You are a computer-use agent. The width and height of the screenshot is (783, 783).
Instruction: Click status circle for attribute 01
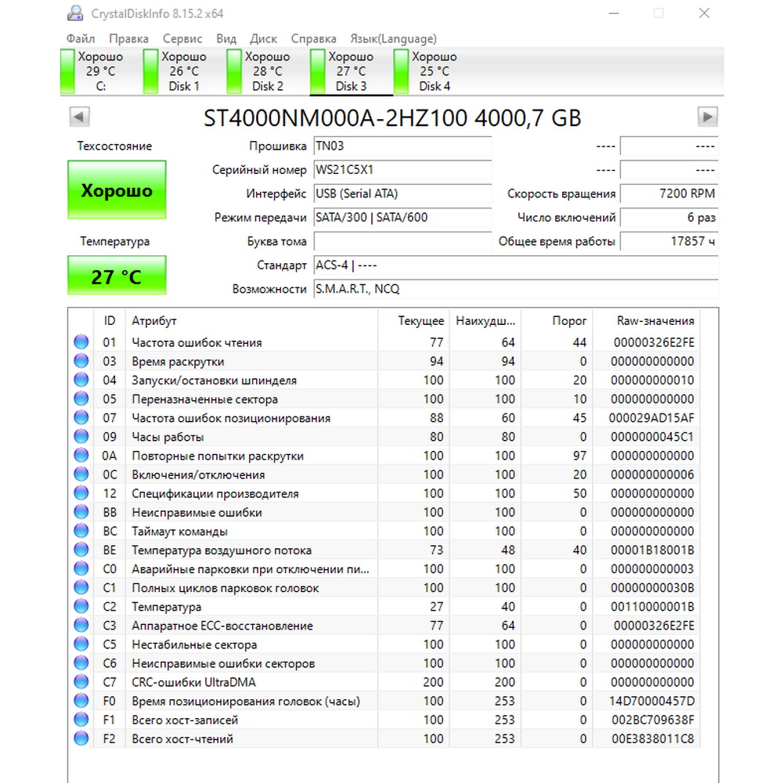click(x=81, y=342)
